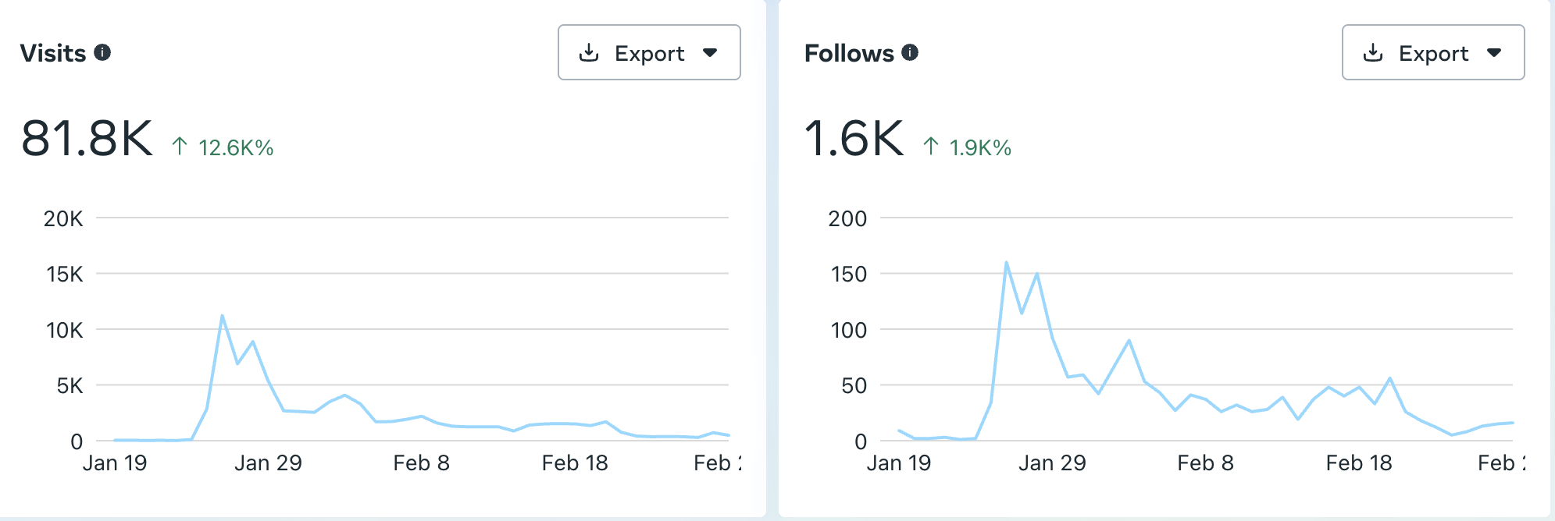
Task: Open the Visits Export dropdown arrow
Action: click(x=710, y=52)
